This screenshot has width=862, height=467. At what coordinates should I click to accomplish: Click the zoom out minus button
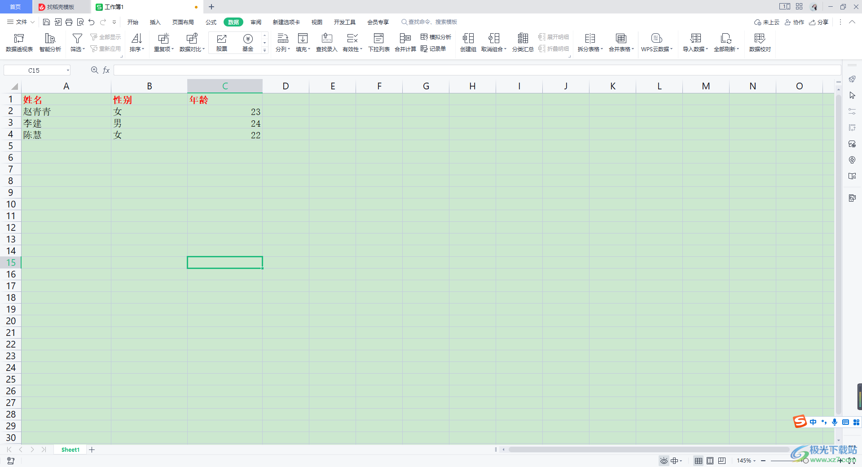[x=763, y=461]
